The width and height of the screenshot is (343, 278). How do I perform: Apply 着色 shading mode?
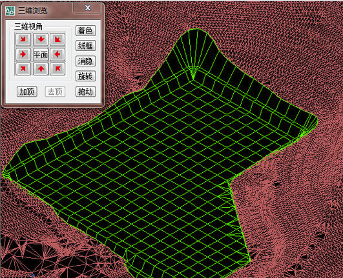(85, 30)
